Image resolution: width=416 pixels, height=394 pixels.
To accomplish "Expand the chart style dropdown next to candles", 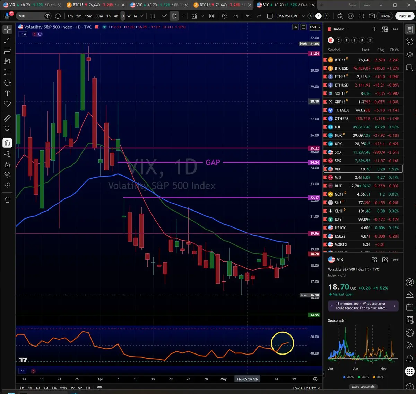I will (183, 16).
